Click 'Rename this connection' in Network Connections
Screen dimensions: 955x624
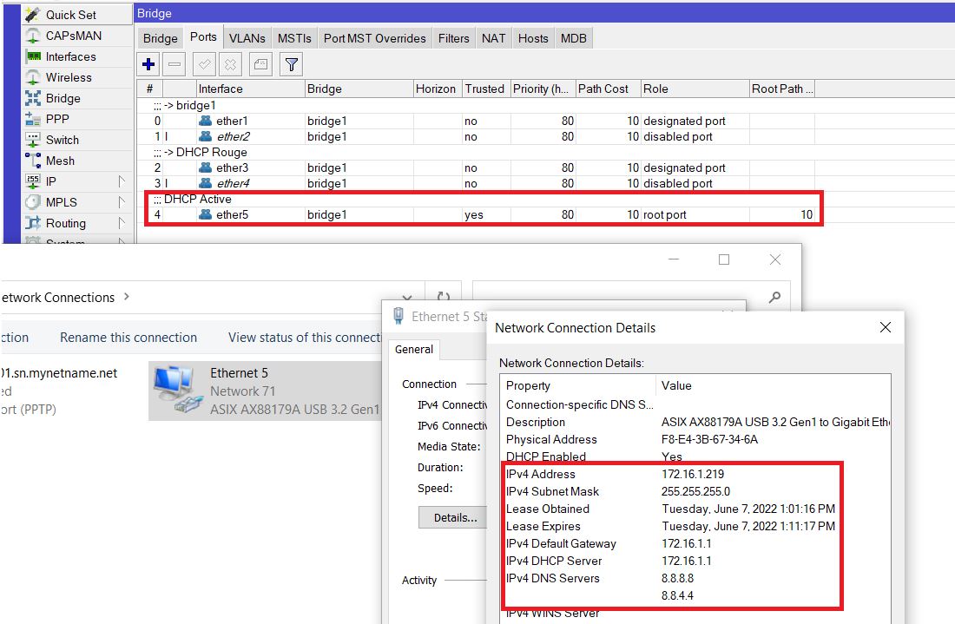(x=128, y=338)
